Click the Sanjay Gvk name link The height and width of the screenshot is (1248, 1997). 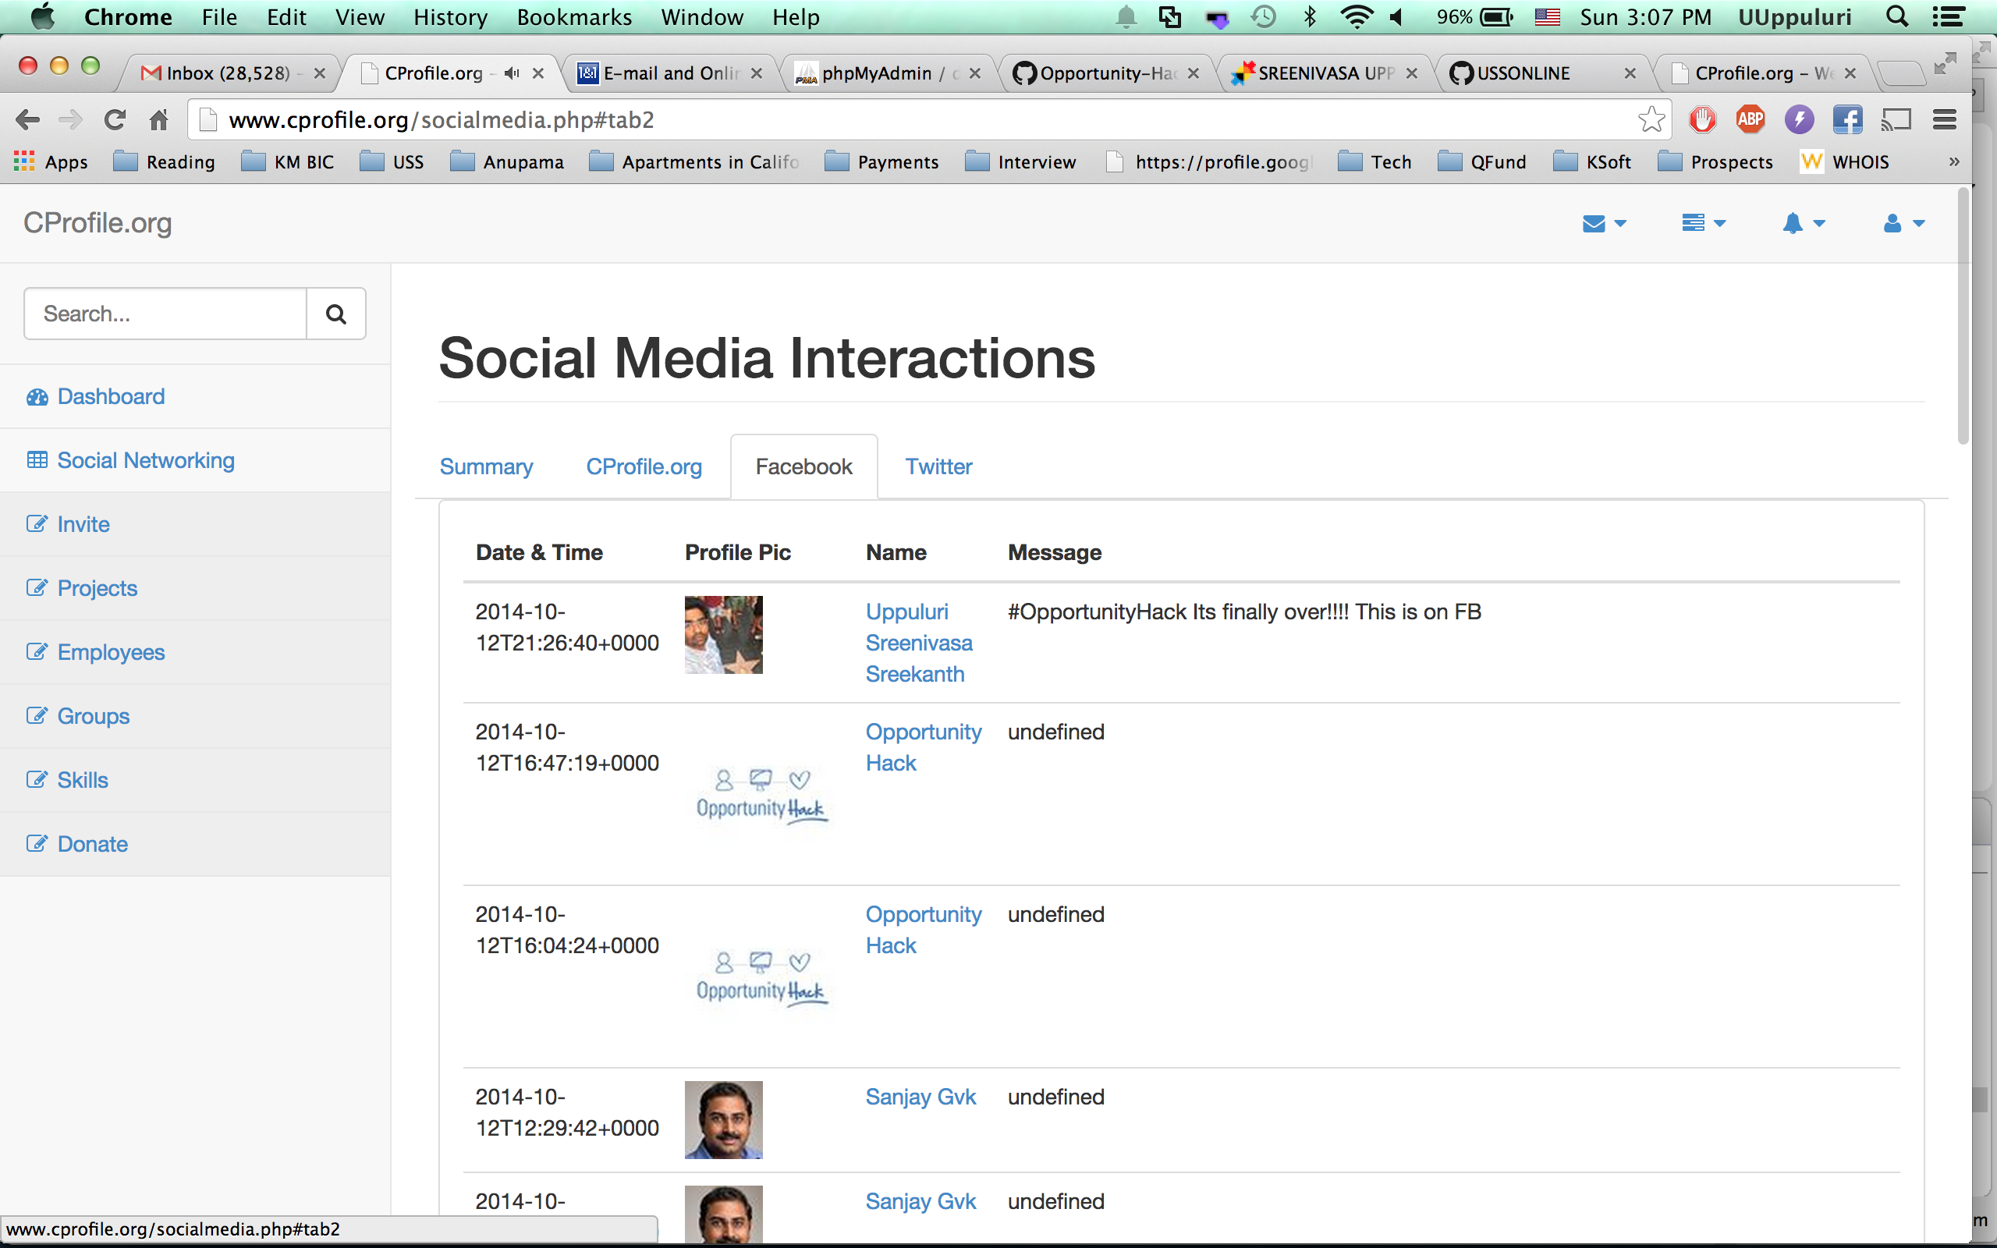pos(920,1097)
